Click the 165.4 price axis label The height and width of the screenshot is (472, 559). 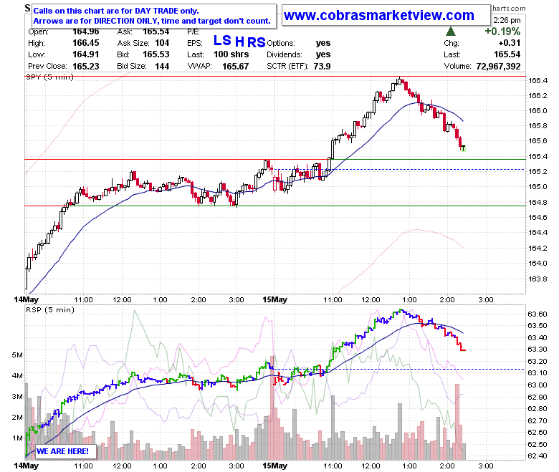pos(537,156)
